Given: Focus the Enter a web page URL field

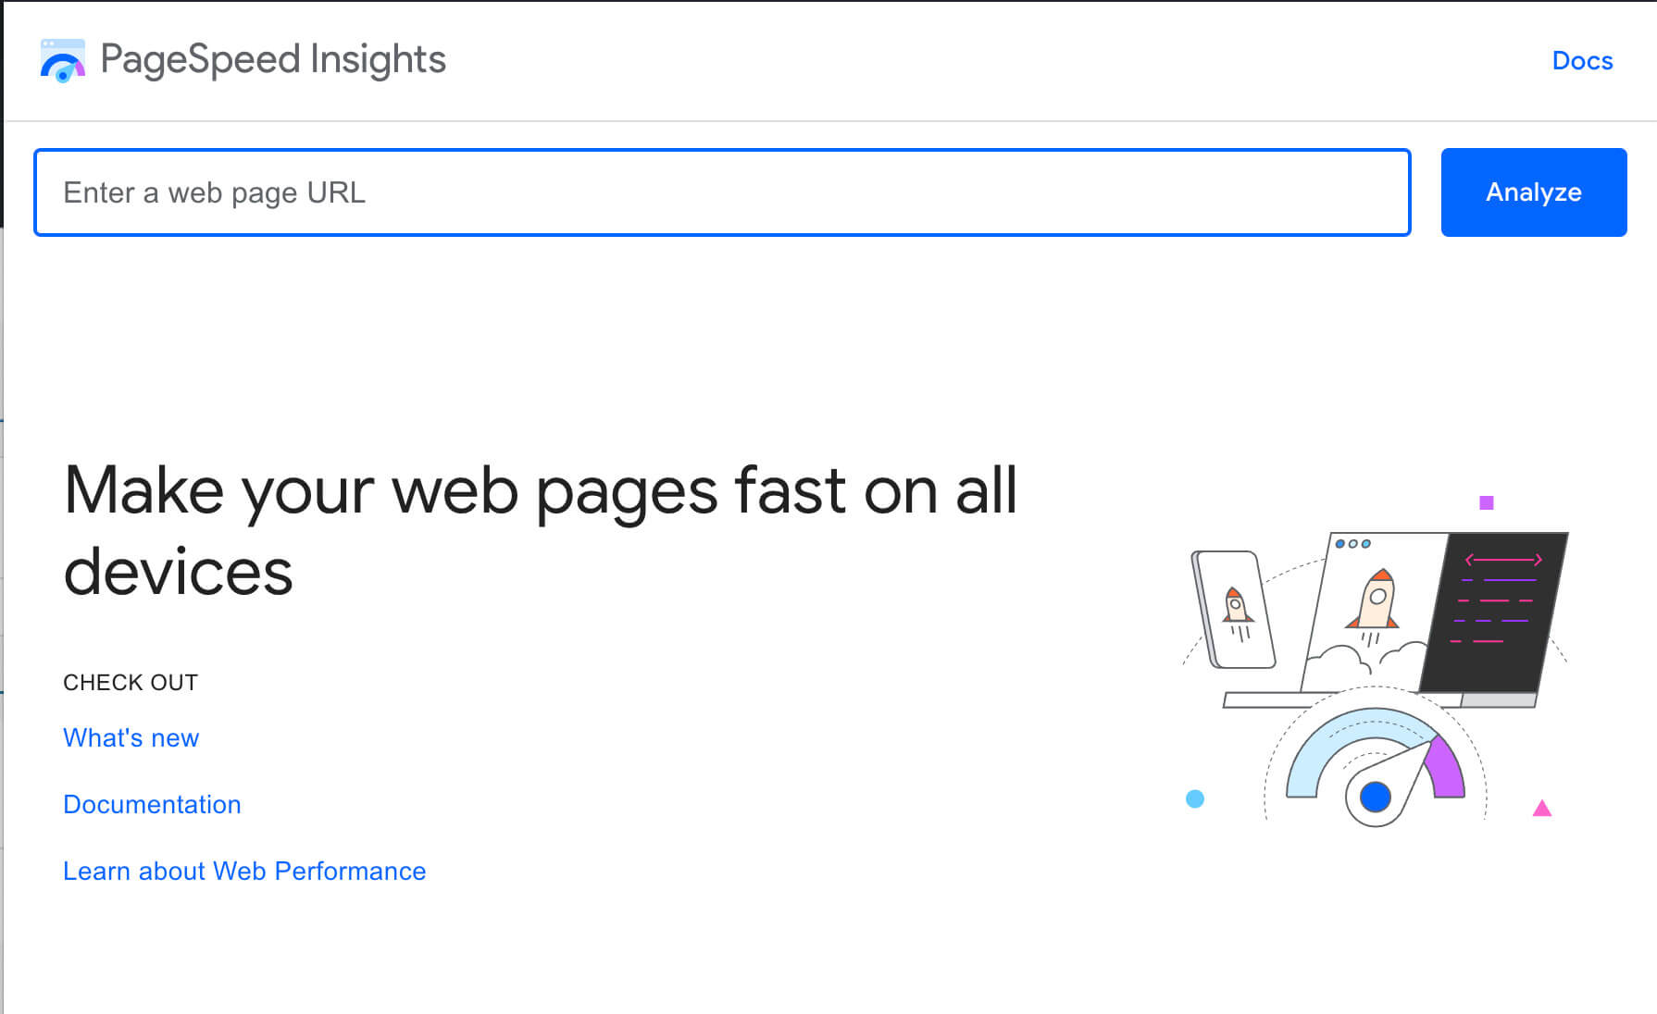Looking at the screenshot, I should pos(722,192).
